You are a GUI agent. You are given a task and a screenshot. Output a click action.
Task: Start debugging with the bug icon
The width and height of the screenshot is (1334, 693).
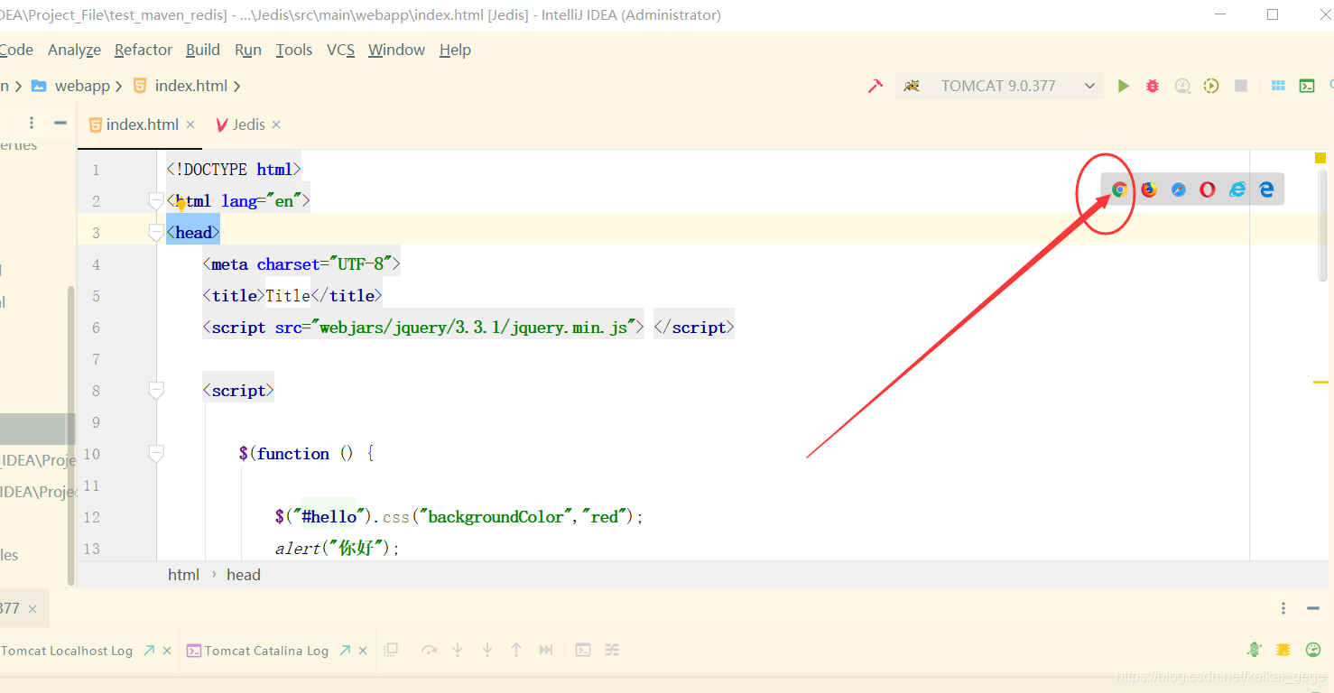click(1152, 85)
